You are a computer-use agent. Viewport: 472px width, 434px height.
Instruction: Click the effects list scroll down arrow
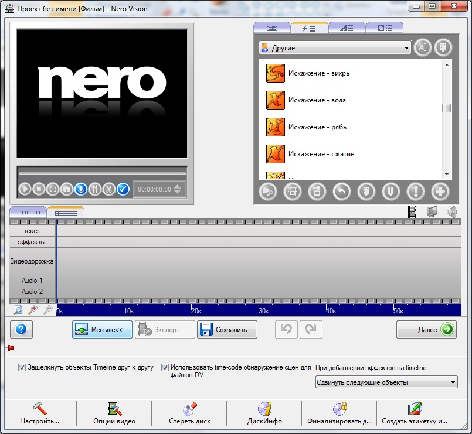[x=447, y=174]
